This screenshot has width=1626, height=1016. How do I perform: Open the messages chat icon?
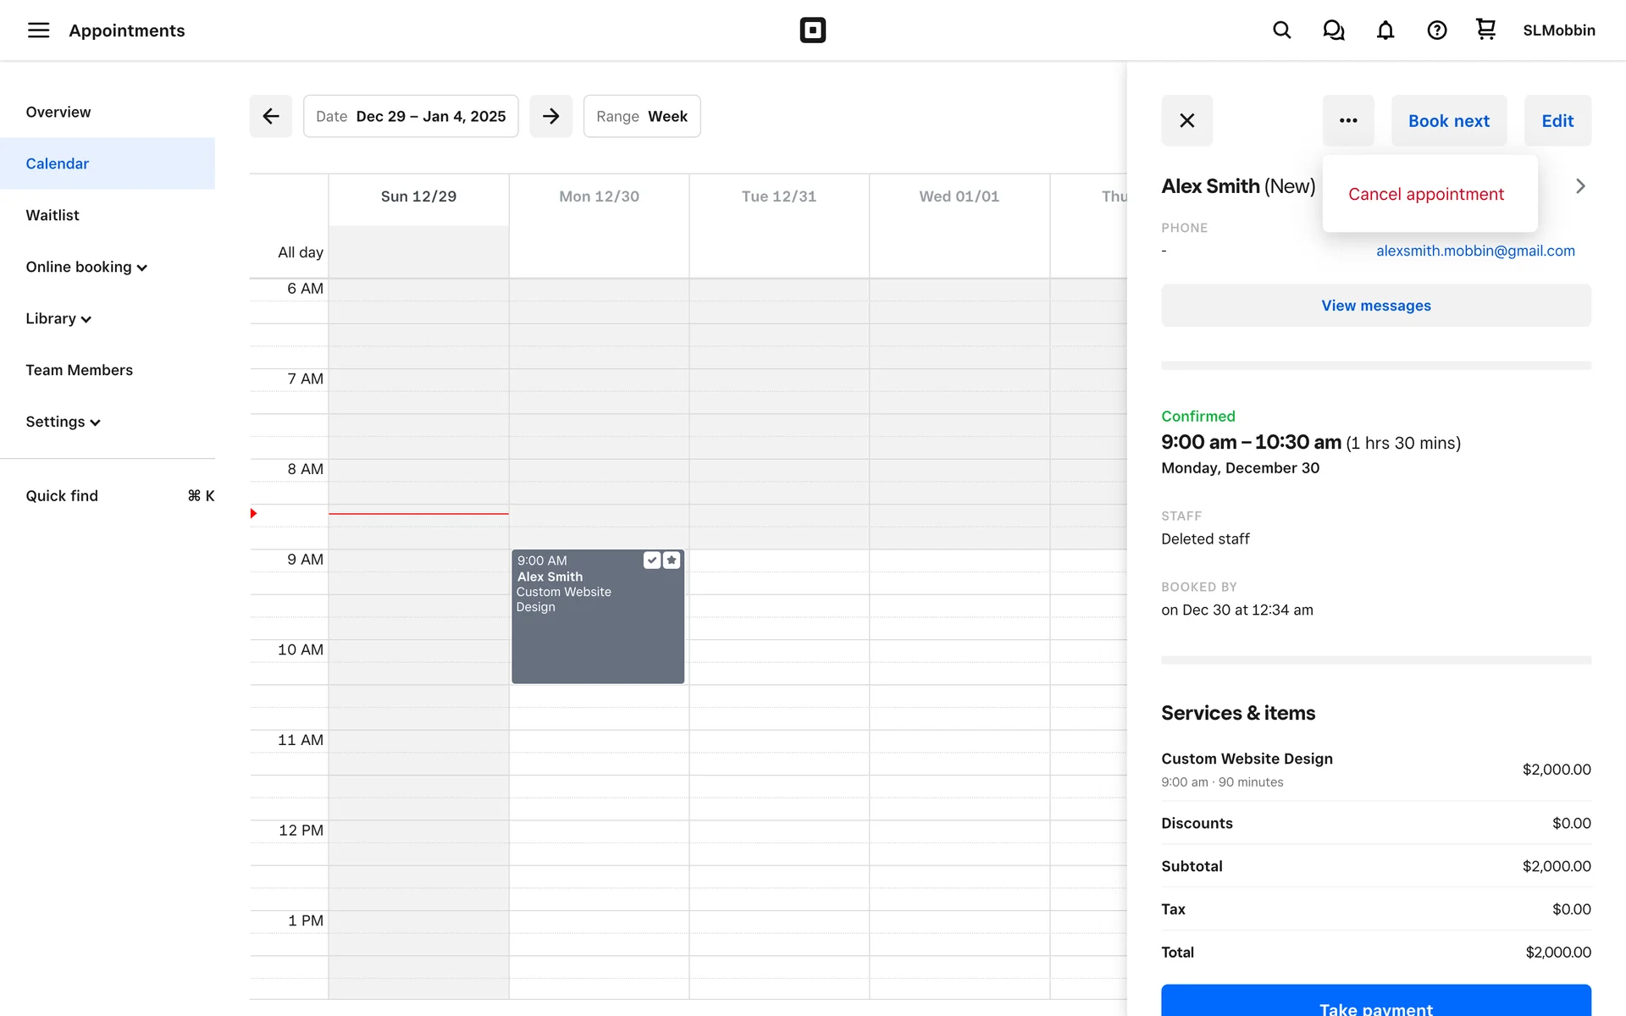click(x=1333, y=30)
